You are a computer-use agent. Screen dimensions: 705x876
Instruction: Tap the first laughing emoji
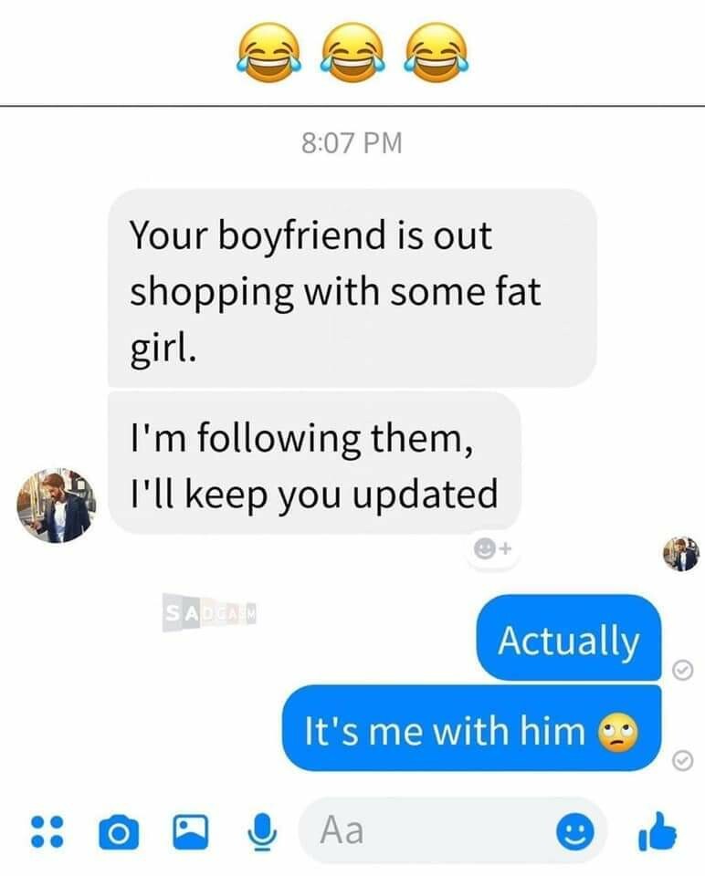click(268, 53)
